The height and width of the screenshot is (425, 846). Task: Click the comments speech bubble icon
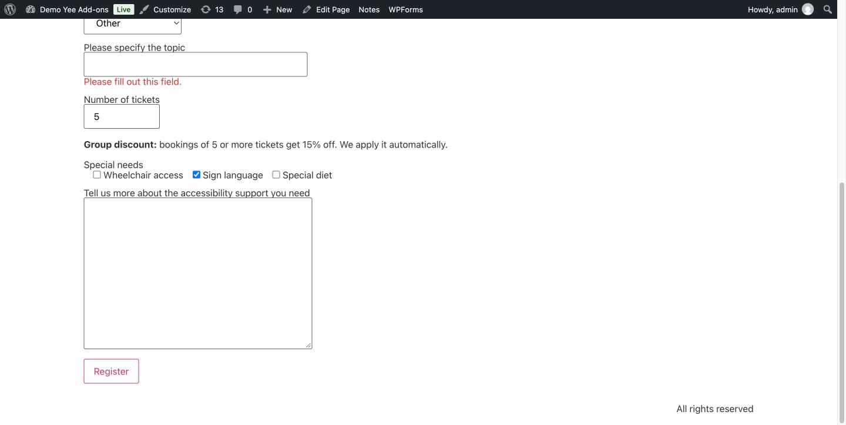click(238, 9)
